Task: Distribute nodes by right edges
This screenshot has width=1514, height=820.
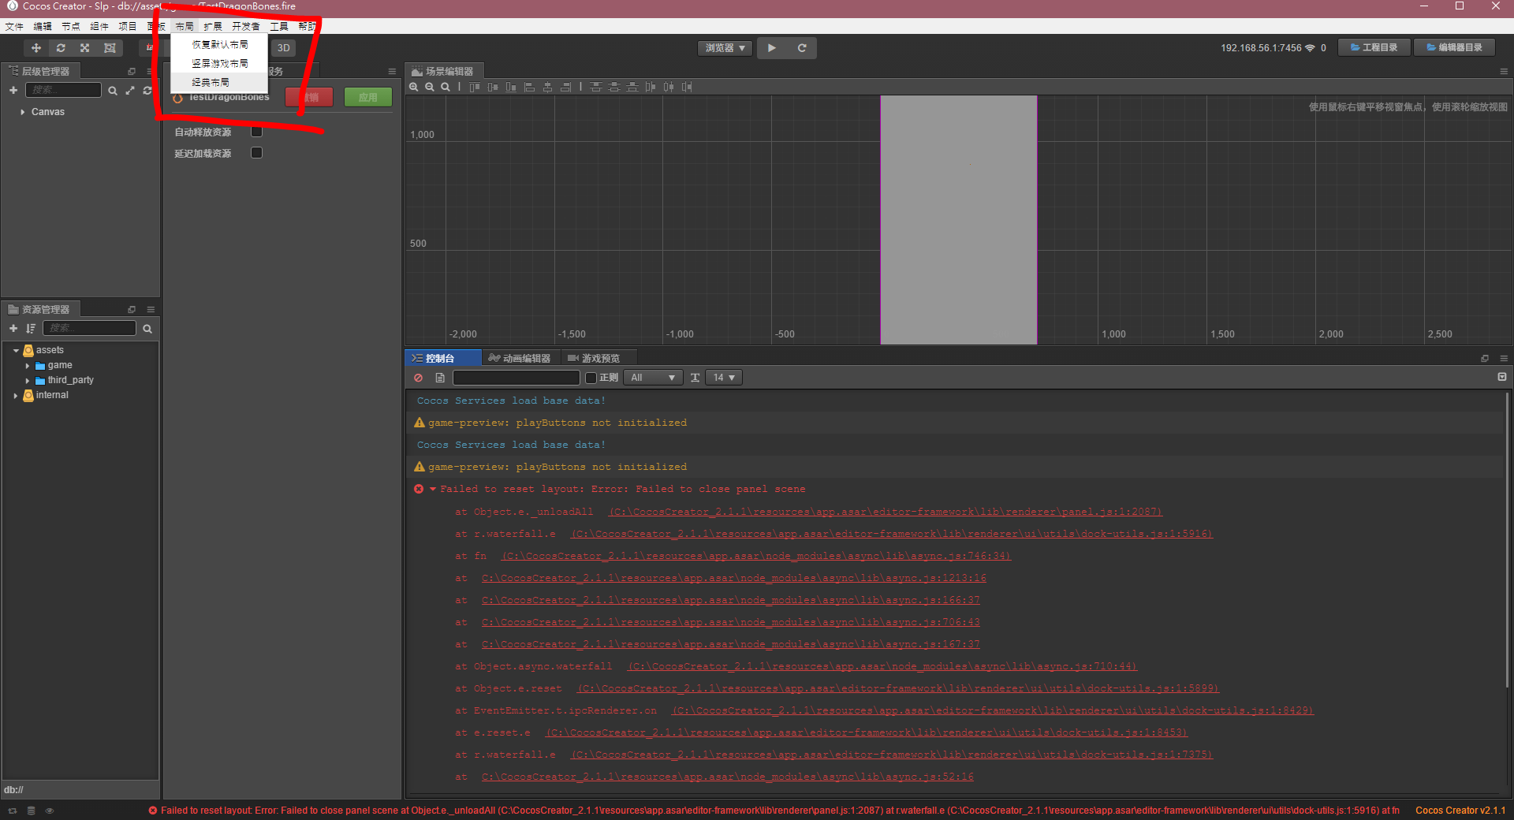Action: pos(687,87)
